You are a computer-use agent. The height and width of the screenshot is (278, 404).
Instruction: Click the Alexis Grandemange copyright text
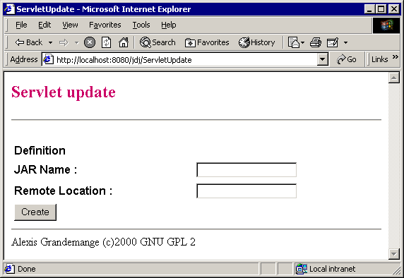pos(103,242)
